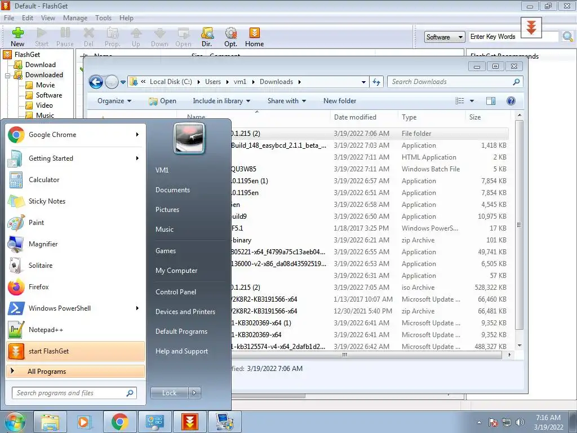Click the Enter Key Words field in FlashGet
Viewport: 577px width, 433px height.
point(513,37)
